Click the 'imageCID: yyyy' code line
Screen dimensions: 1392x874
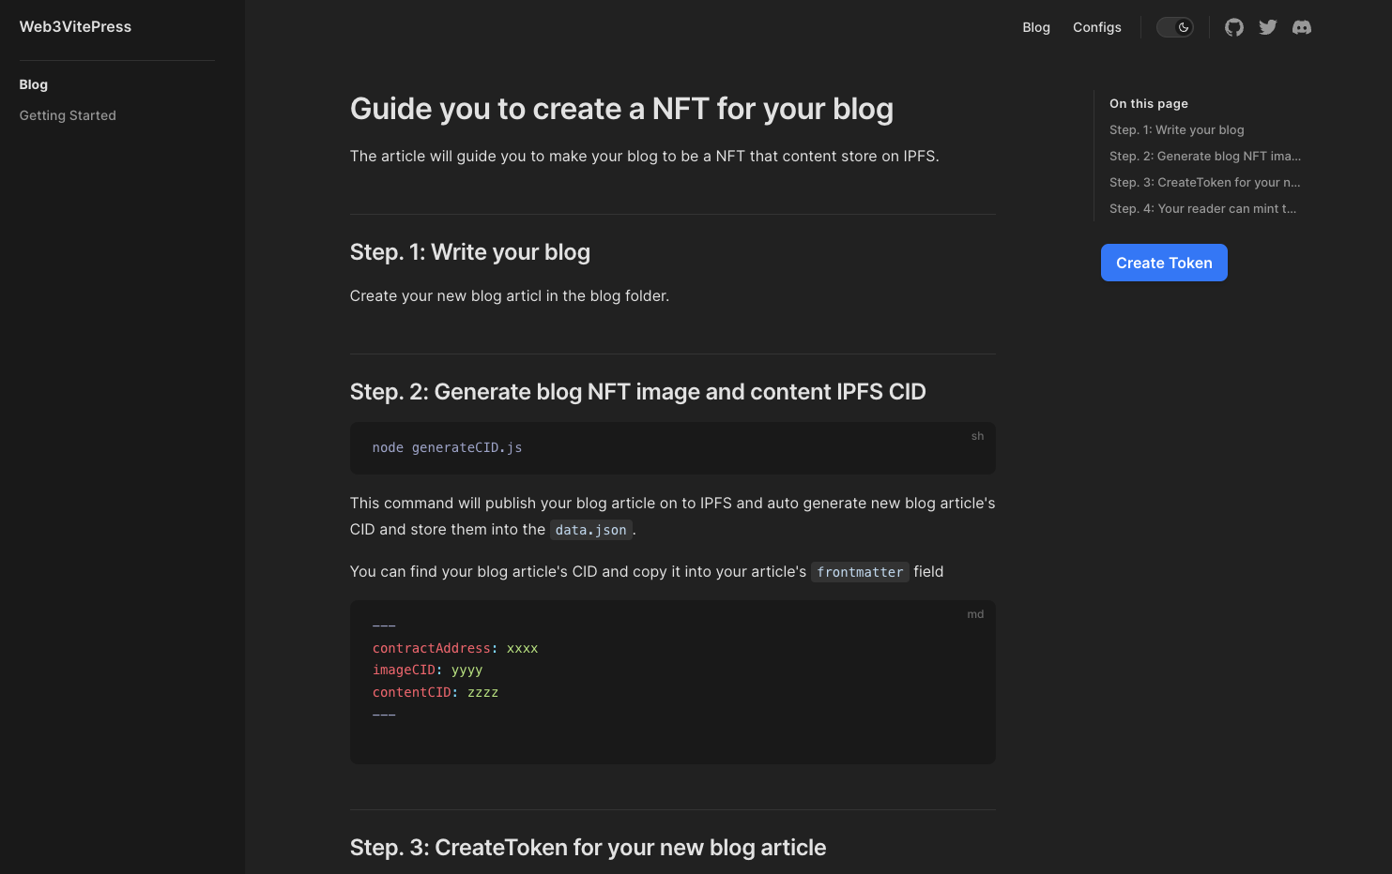[x=427, y=670]
